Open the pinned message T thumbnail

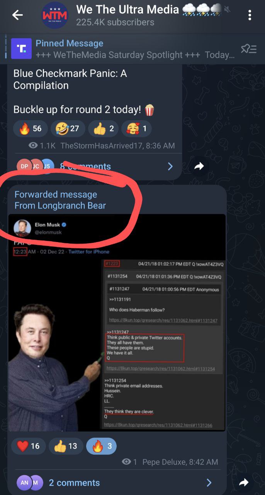coord(21,49)
